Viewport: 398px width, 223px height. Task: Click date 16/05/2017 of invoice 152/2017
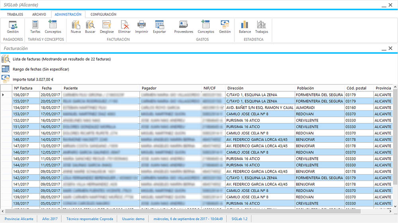[x=50, y=120]
